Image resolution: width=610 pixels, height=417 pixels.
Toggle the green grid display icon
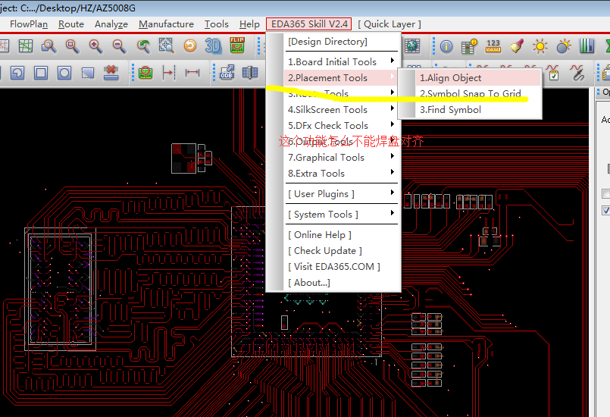26,46
